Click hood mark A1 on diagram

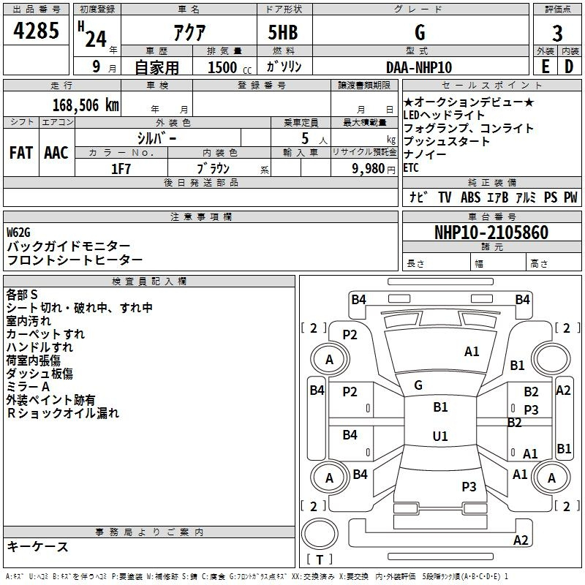[x=472, y=352]
